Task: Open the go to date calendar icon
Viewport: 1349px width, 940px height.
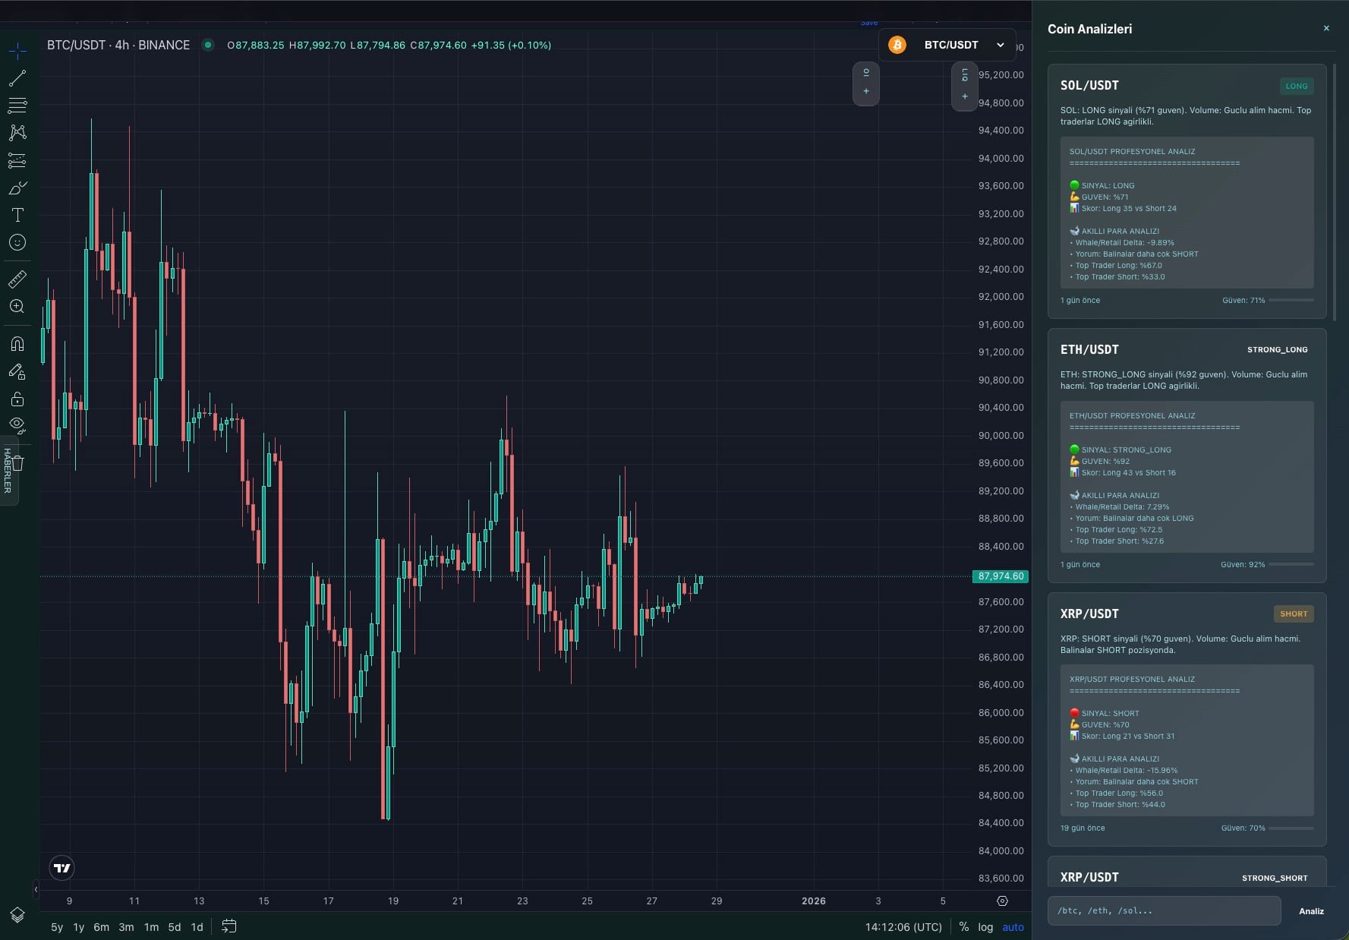Action: pos(229,926)
